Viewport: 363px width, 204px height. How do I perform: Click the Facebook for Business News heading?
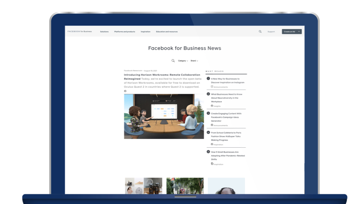coord(185,48)
